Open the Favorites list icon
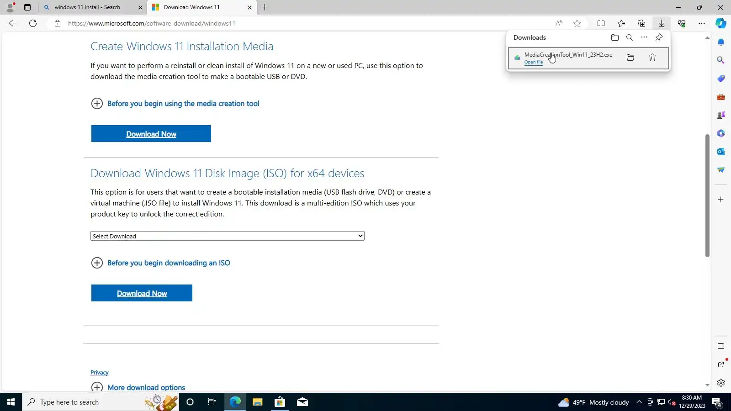 point(621,23)
